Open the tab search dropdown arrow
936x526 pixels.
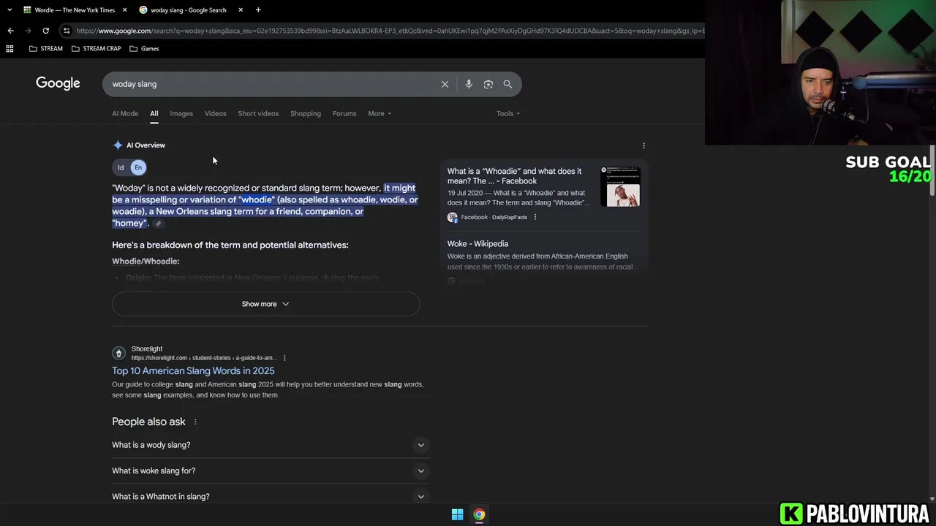point(9,9)
